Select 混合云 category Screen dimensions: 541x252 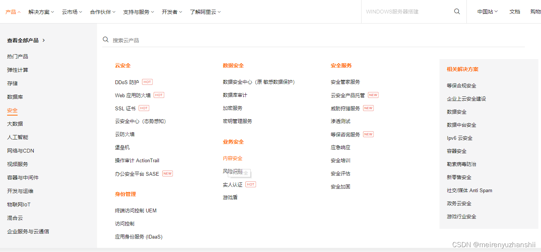coord(15,218)
